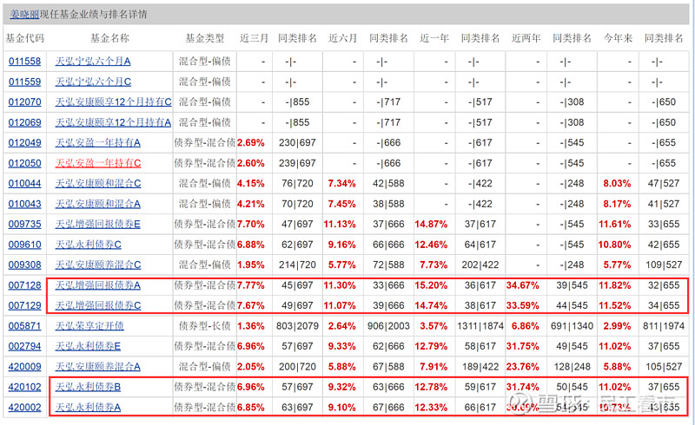This screenshot has height=425, width=695.
Task: Open fund code 009735 link
Action: click(x=25, y=224)
